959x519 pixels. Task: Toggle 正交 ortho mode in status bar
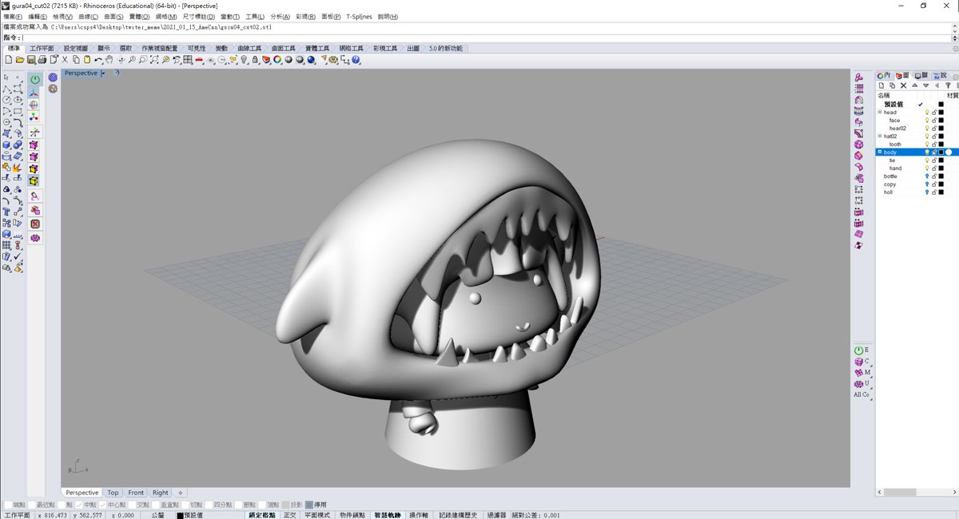pos(289,515)
